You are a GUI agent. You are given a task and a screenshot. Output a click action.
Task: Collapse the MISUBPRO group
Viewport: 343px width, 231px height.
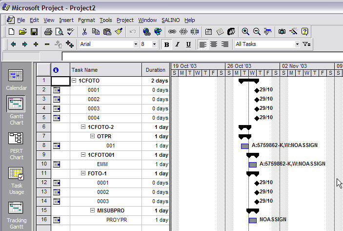pyautogui.click(x=93, y=210)
